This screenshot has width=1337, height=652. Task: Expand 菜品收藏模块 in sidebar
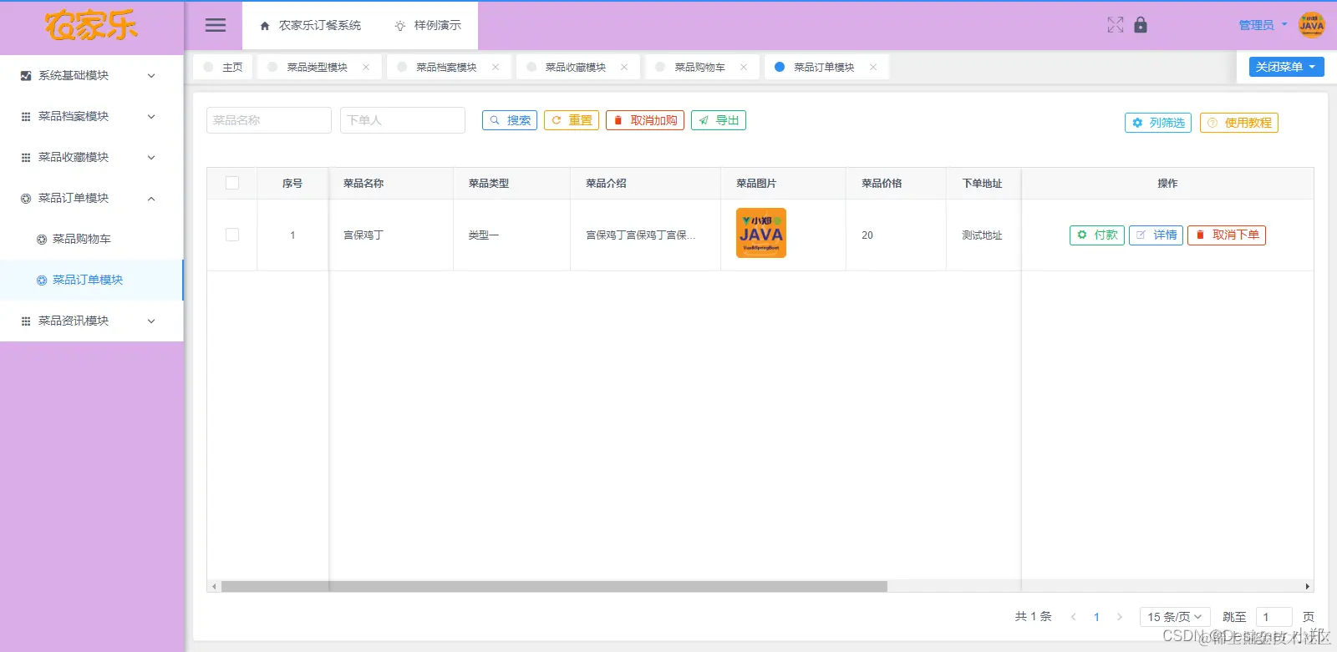point(92,157)
